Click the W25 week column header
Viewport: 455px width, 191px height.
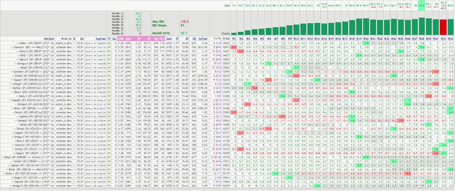point(401,39)
